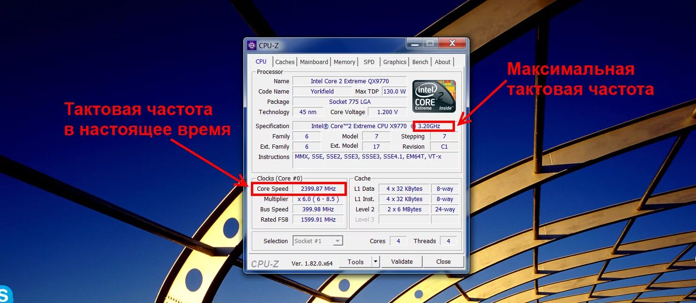The image size is (696, 303).
Task: Click the Cores value 4
Action: 398,241
